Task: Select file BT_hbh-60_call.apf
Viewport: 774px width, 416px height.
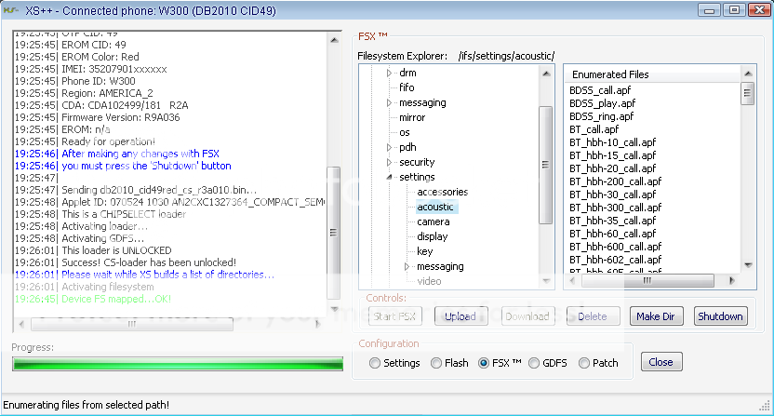Action: pos(612,234)
